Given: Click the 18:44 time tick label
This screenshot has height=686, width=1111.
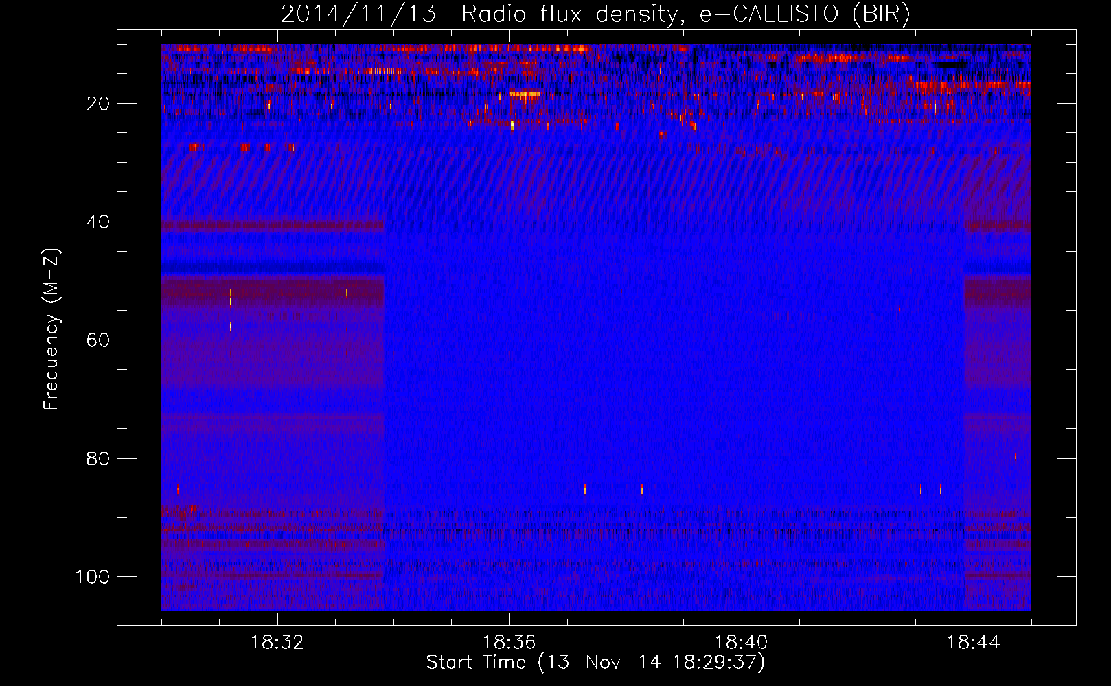Looking at the screenshot, I should tap(974, 643).
